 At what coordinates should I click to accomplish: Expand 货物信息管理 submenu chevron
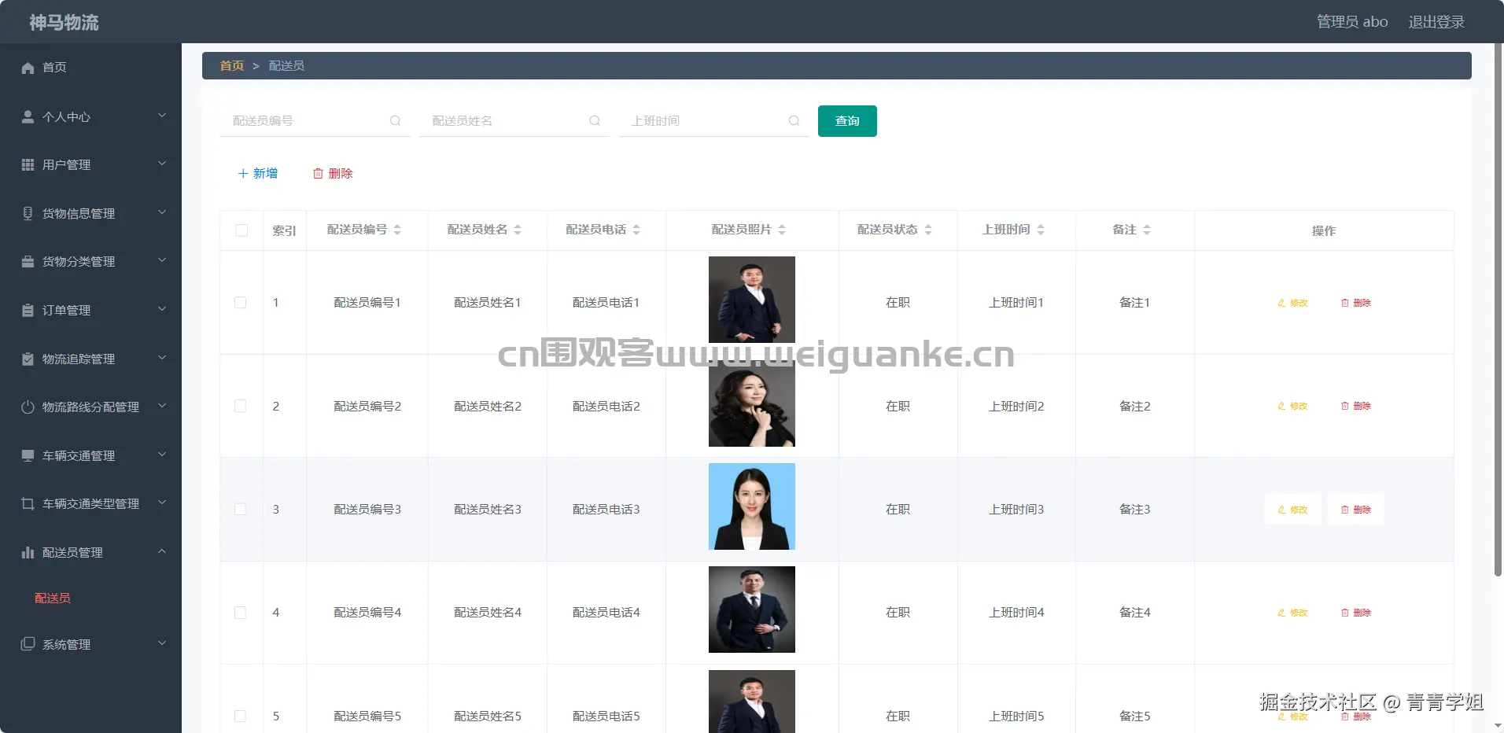[x=162, y=212]
